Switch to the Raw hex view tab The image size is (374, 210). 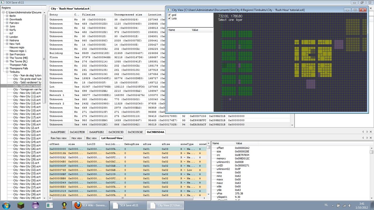tap(58, 138)
